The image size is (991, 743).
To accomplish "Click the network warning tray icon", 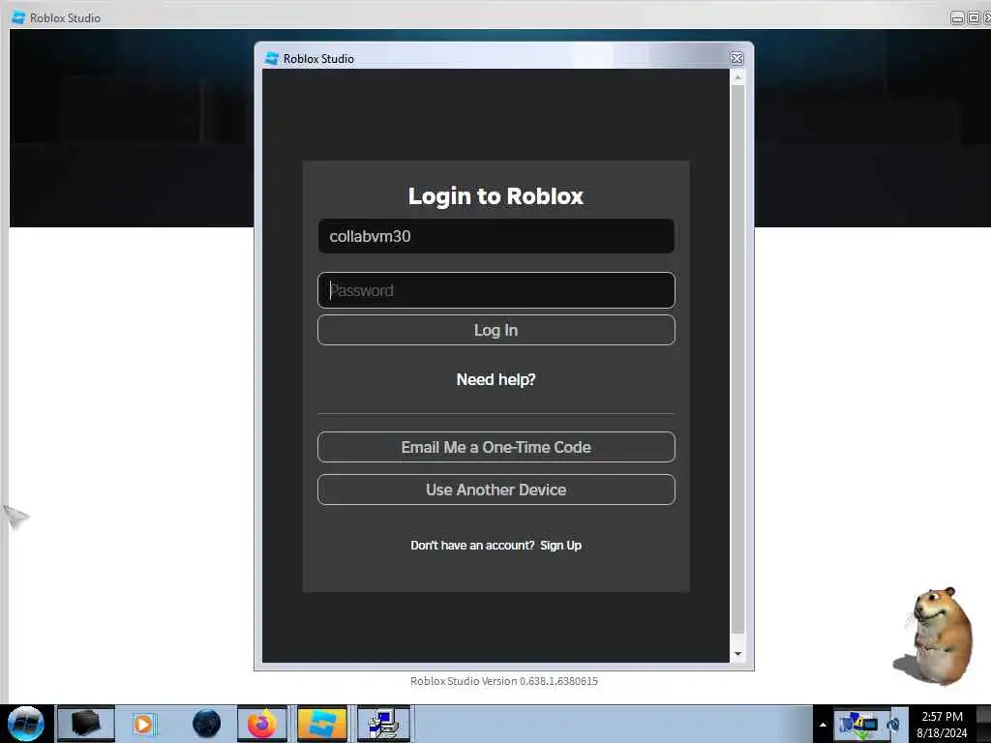I will point(859,724).
